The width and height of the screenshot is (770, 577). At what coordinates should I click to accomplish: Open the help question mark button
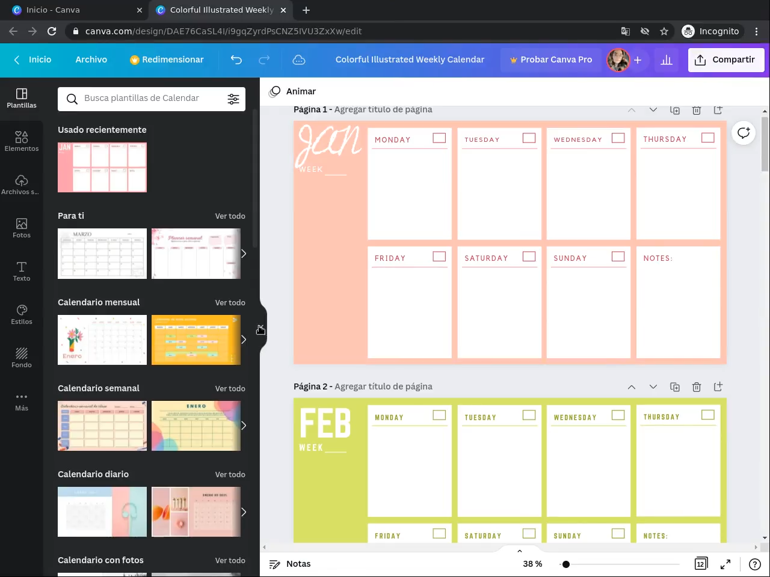tap(755, 564)
